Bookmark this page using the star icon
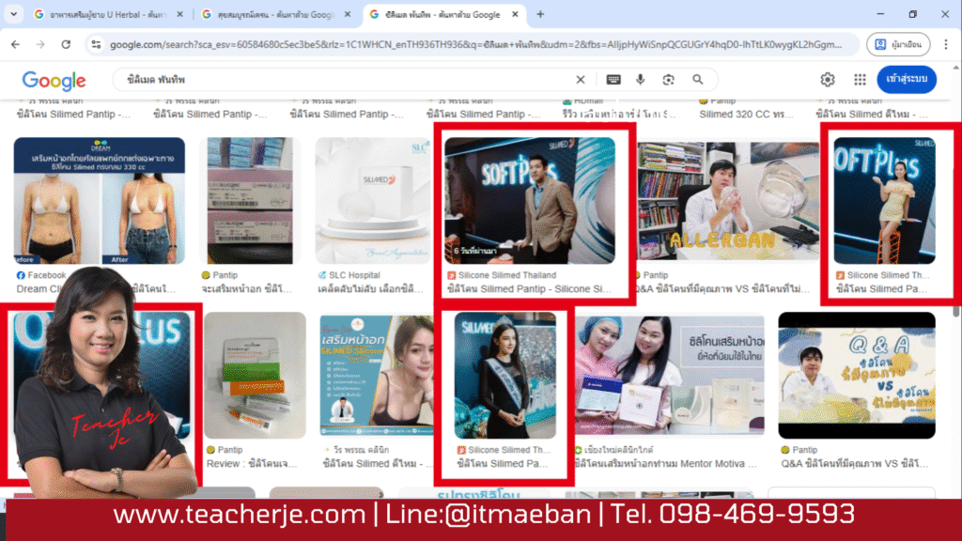This screenshot has height=541, width=962. coord(847,44)
